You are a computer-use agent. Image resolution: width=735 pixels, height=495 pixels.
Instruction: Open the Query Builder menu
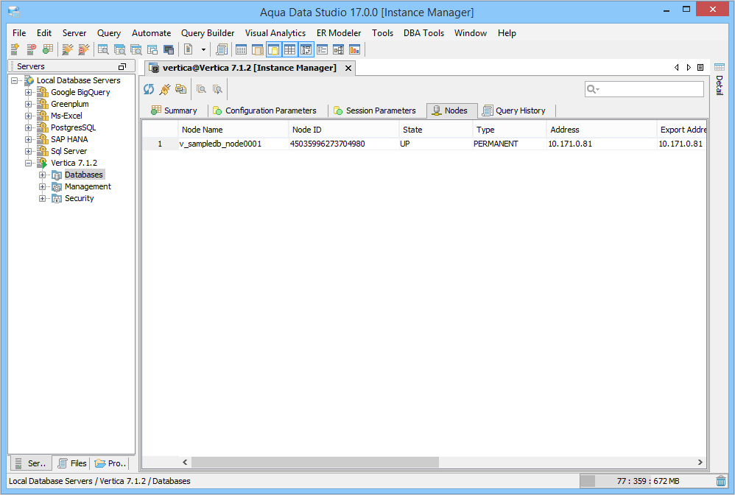click(x=208, y=33)
